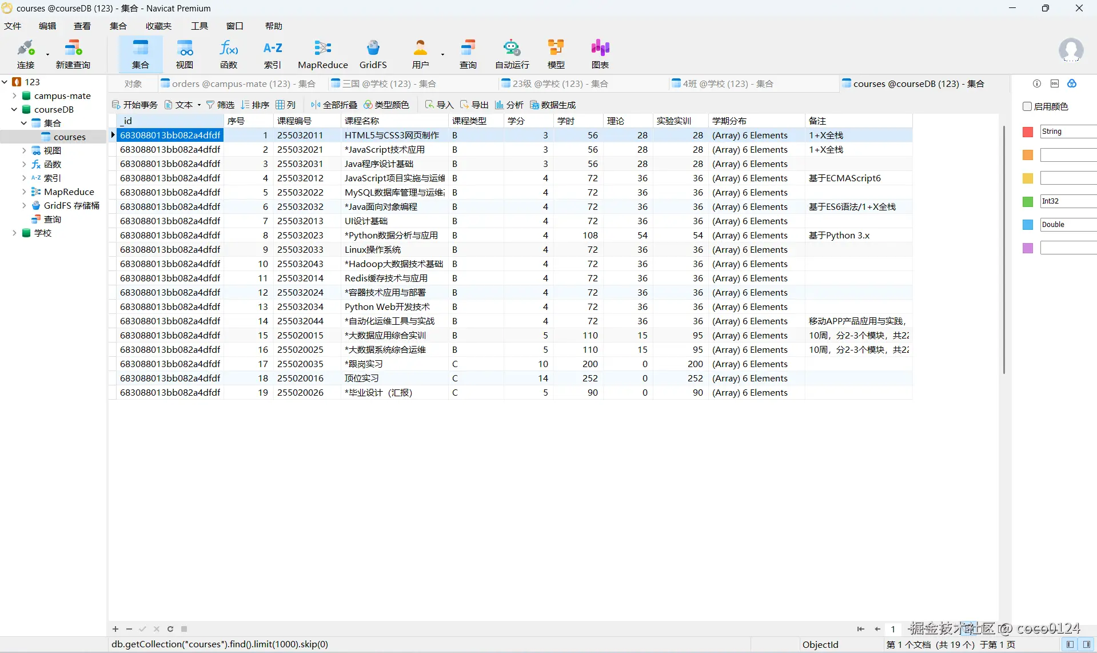Click the Analyze (分析) button
The width and height of the screenshot is (1097, 653).
point(509,105)
